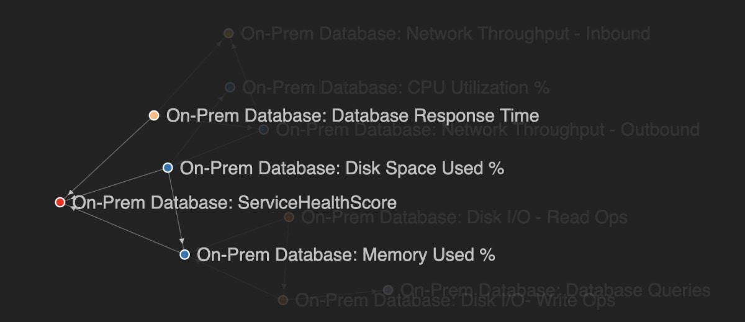Select the dimmed Disk I/O - Read Ops node dot

(289, 217)
